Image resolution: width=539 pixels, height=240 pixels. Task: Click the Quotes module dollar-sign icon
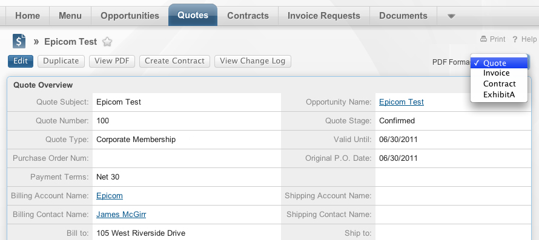tap(19, 41)
